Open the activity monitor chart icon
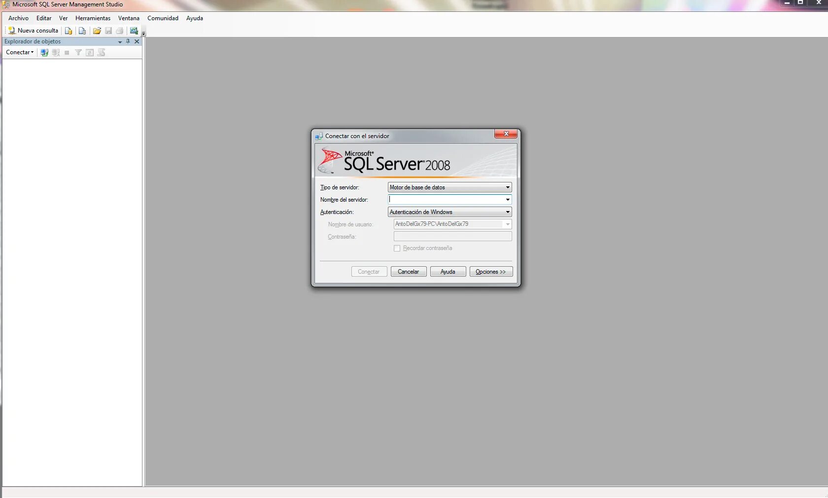 [134, 31]
